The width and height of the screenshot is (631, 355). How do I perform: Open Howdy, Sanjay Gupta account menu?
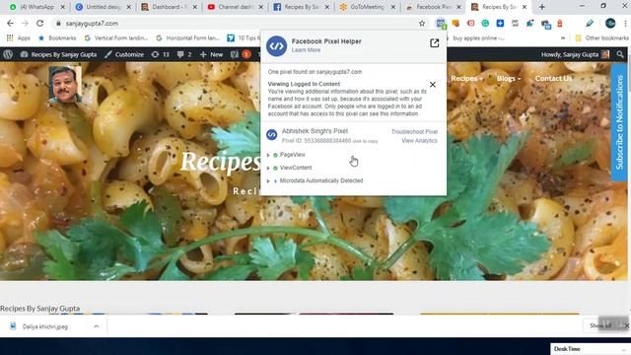[575, 54]
